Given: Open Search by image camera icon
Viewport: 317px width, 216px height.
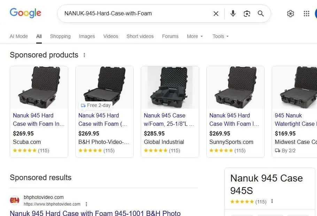Looking at the screenshot, I should point(247,14).
